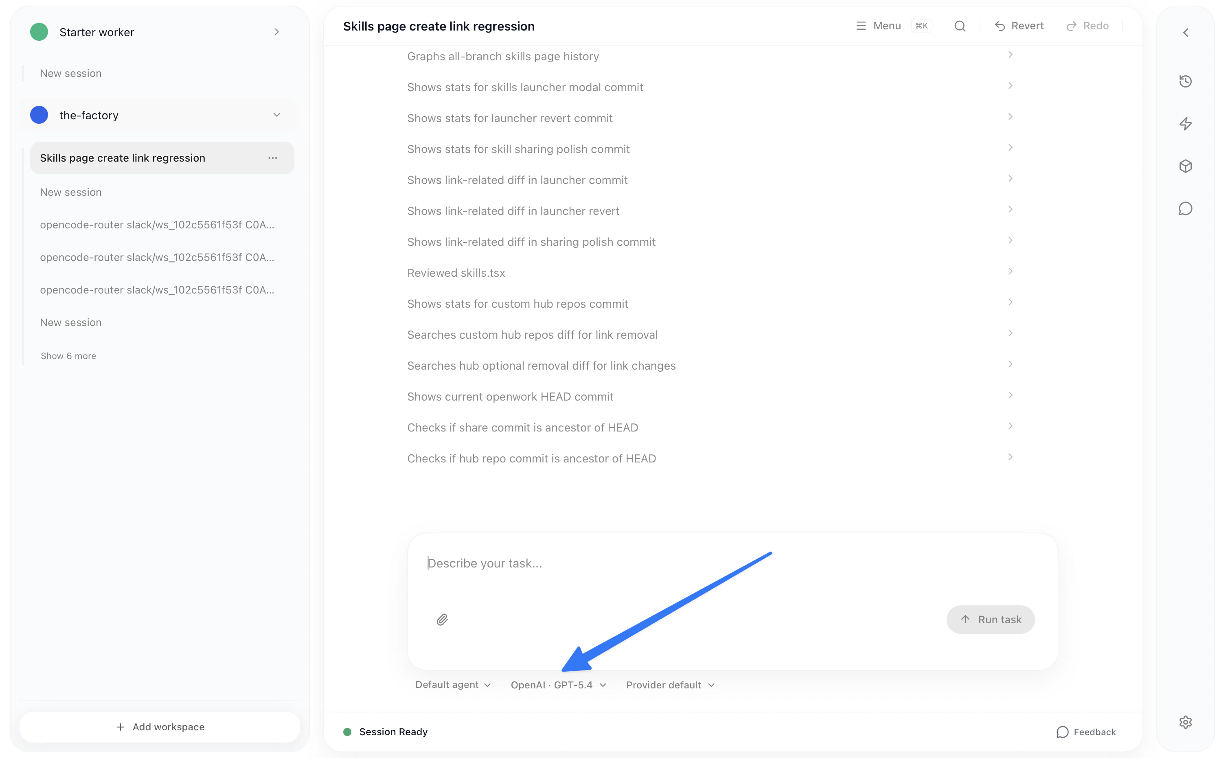
Task: Click the green Session Ready status dot
Action: (347, 732)
